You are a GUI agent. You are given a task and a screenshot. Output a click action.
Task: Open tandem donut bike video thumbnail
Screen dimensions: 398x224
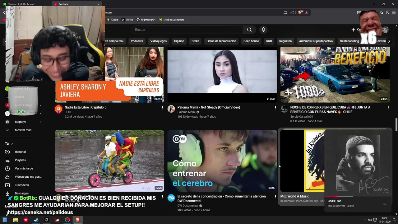click(109, 161)
